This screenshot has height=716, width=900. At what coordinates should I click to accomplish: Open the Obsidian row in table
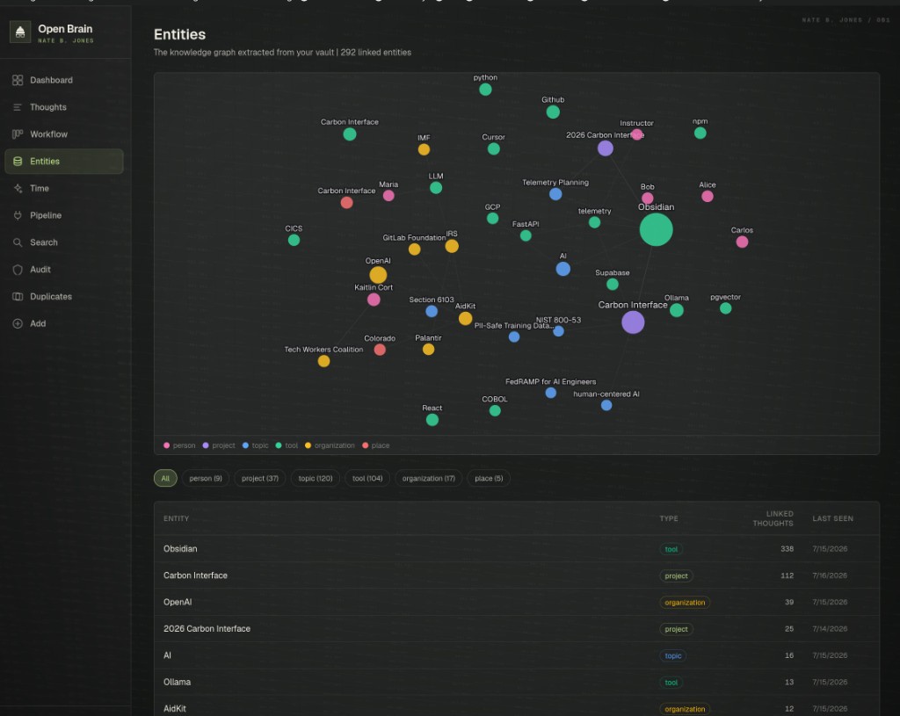517,549
